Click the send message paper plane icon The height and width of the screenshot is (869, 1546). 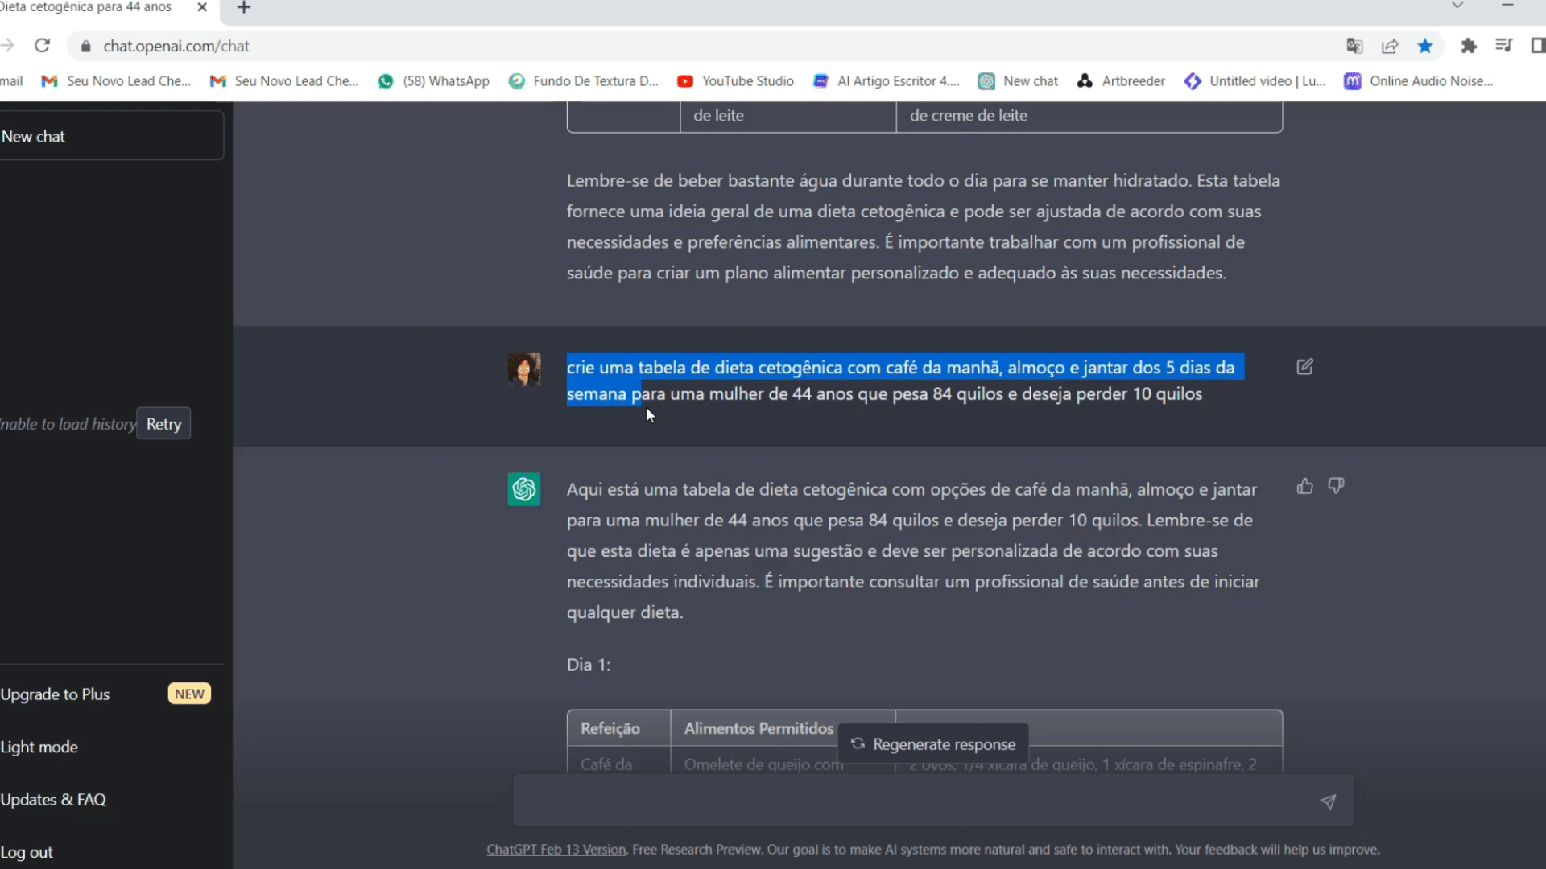[1328, 801]
